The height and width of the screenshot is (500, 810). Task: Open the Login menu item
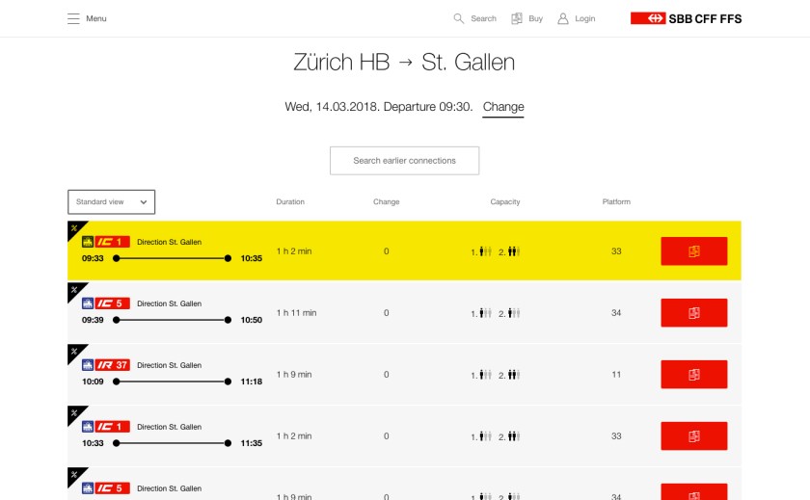584,18
